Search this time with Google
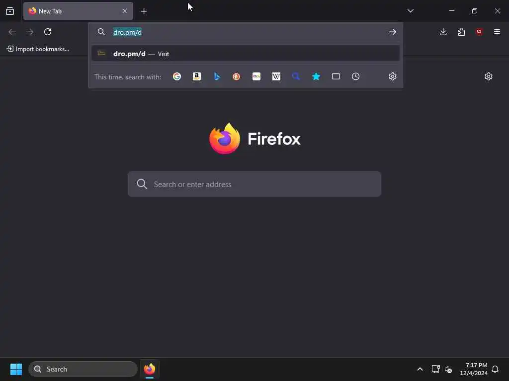 [177, 76]
